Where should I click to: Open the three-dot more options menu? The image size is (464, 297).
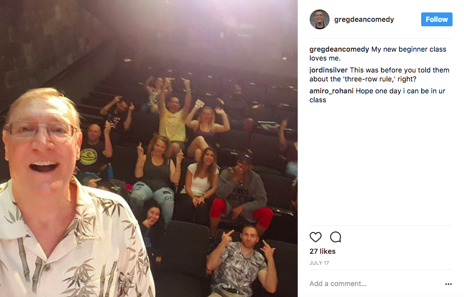(448, 284)
